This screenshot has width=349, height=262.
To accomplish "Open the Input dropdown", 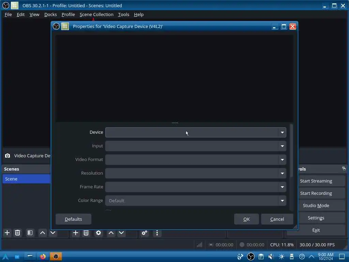I will (196, 146).
